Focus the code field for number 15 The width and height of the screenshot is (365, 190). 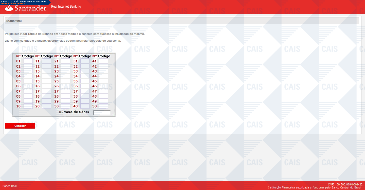pos(46,81)
